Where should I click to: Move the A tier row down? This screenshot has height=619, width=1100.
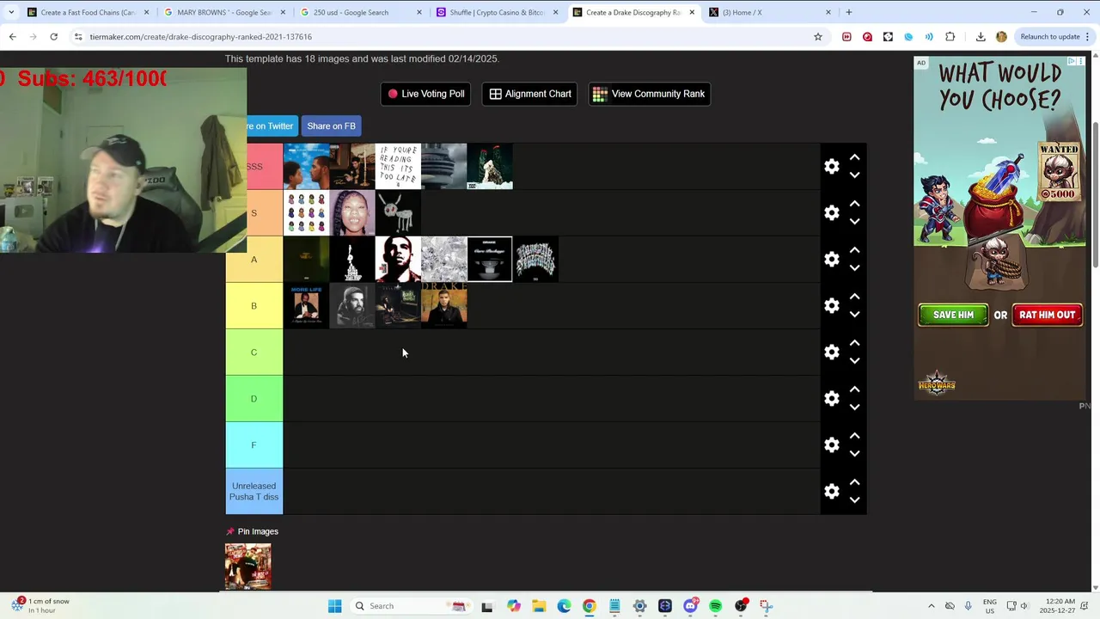(854, 267)
